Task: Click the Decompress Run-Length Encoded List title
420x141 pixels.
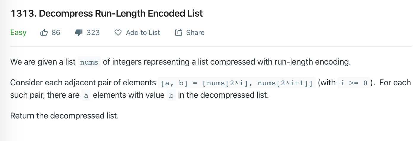Action: tap(121, 13)
